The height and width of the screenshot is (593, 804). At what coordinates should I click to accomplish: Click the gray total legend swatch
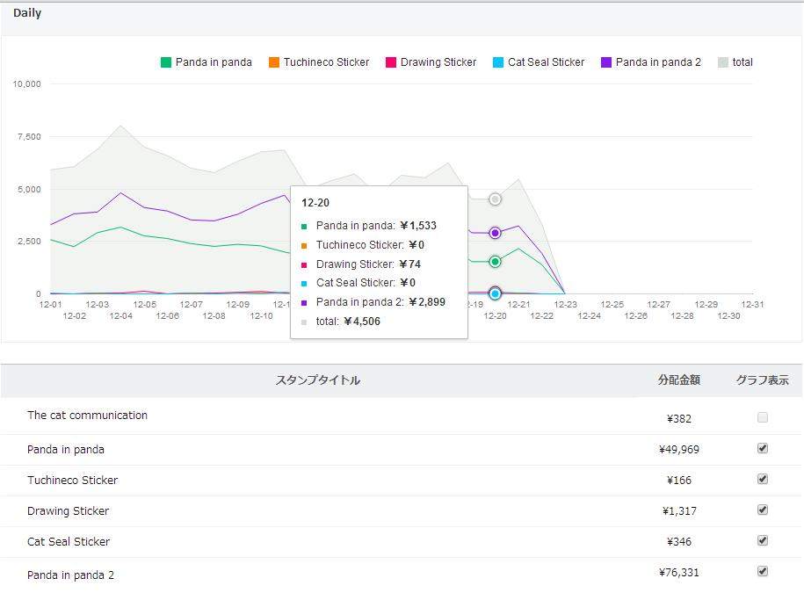click(x=723, y=62)
